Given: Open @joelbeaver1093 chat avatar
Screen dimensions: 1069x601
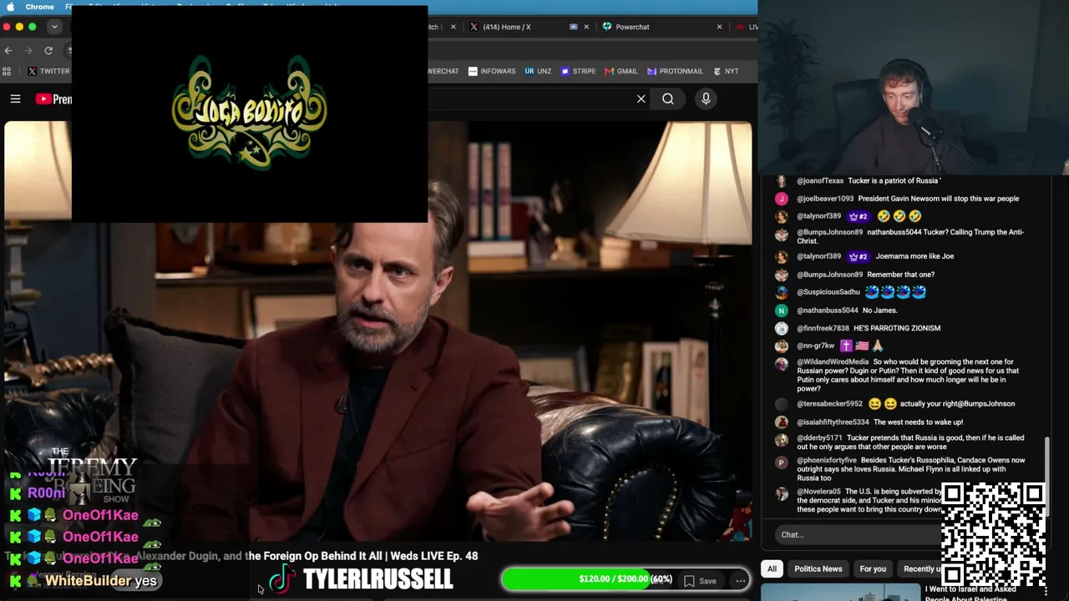Looking at the screenshot, I should (781, 199).
